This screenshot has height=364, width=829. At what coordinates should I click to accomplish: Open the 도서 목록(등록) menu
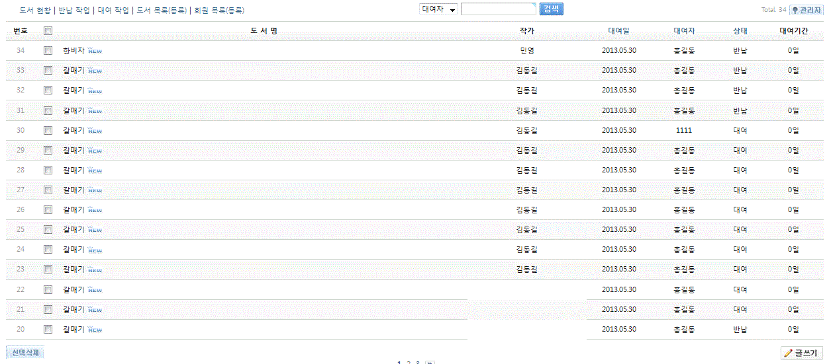coord(162,11)
